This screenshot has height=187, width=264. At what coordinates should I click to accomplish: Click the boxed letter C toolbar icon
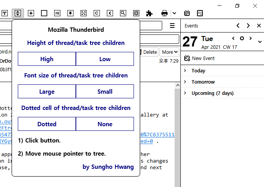click(97, 13)
